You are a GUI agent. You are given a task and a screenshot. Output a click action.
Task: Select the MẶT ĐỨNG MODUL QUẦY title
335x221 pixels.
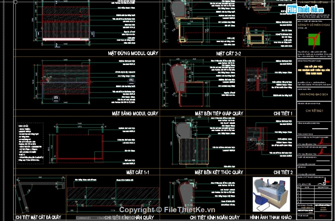click(133, 53)
